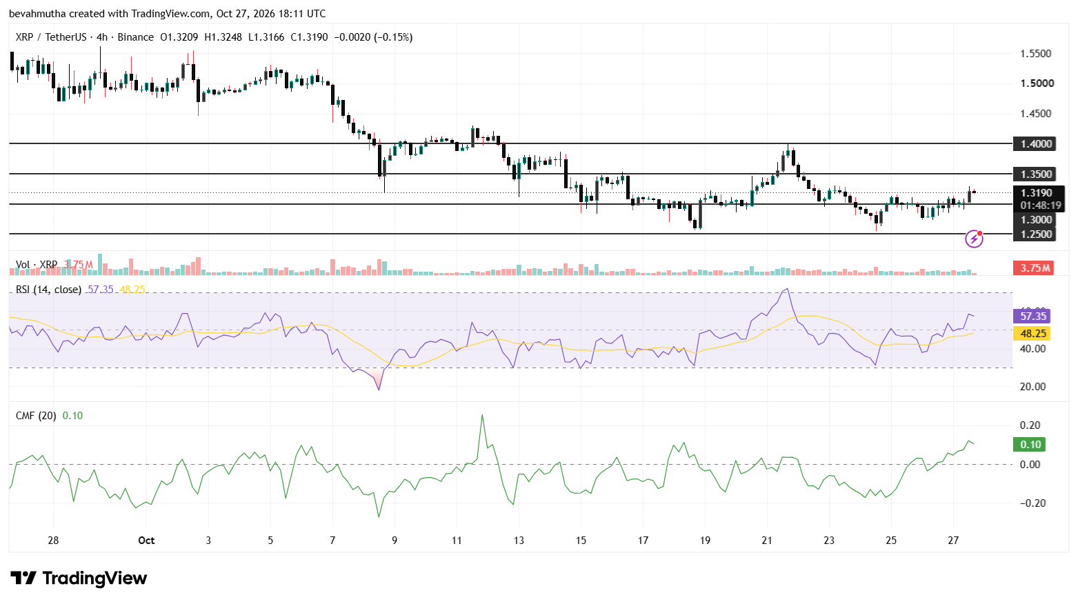The height and width of the screenshot is (604, 1078).
Task: Click the green 0.10 CMF value tag
Action: click(x=1030, y=445)
